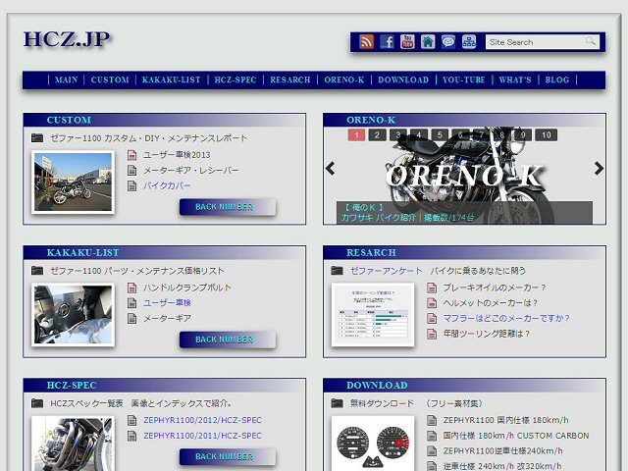Open ZEPHYR1100/2012/HCZ-SPEC link
Screen dimensions: 628x471
pyautogui.click(x=203, y=420)
